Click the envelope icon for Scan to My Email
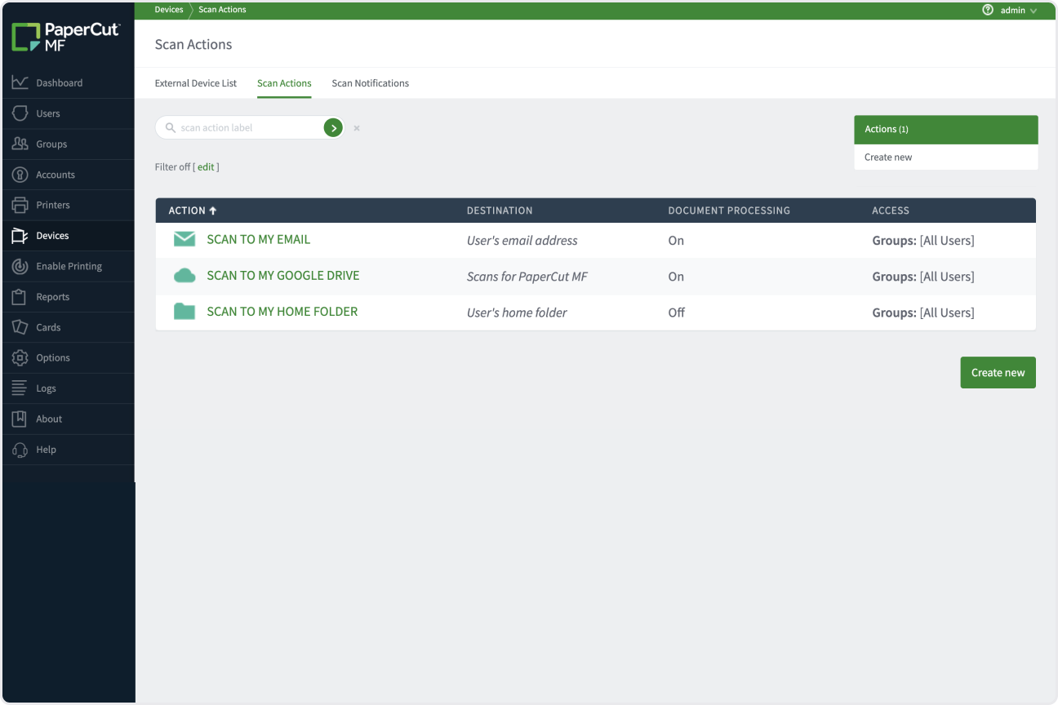Viewport: 1058px width, 705px height. coord(184,239)
